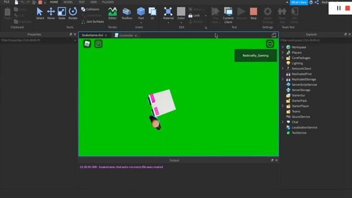Open the Material picker
The height and width of the screenshot is (198, 352).
[x=168, y=13]
